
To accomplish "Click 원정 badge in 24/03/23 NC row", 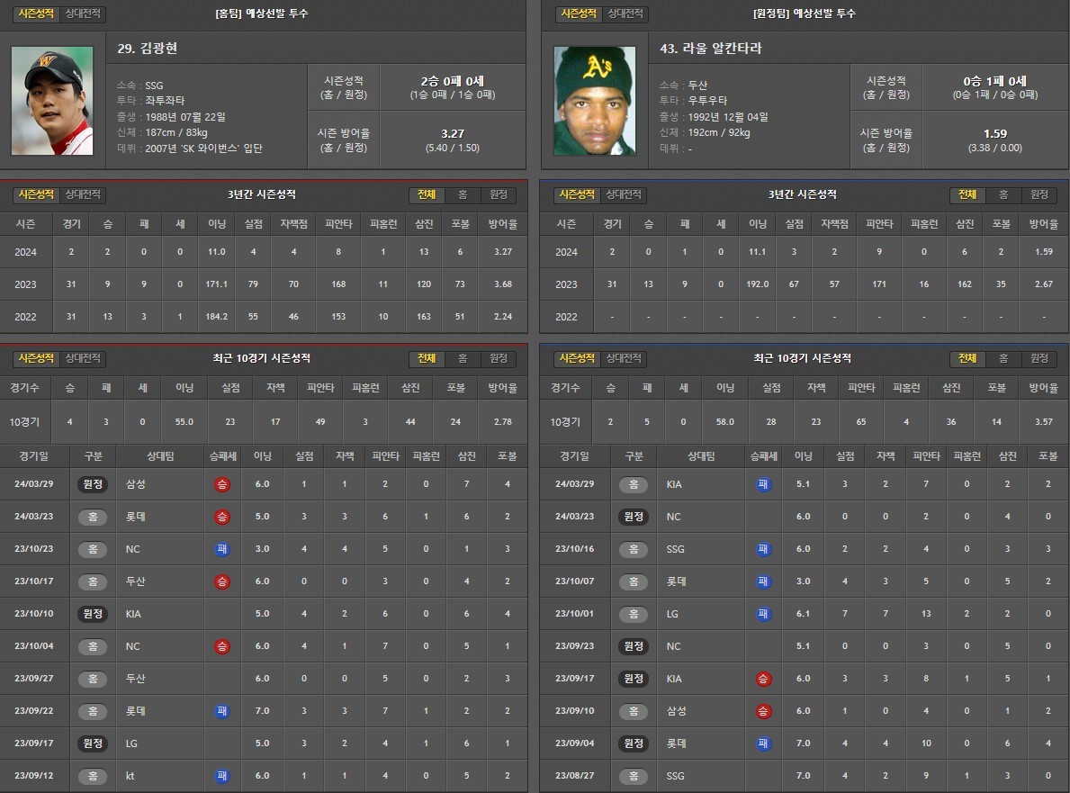I will (x=634, y=518).
